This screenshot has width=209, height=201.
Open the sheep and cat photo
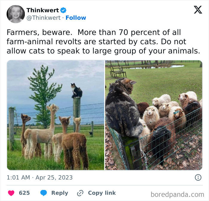154,115
